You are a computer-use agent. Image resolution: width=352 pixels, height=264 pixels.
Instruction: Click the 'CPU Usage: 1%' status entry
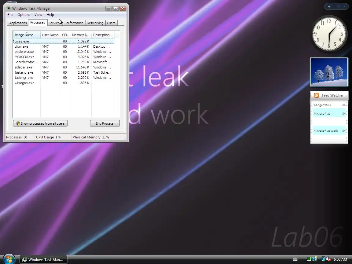(x=48, y=137)
